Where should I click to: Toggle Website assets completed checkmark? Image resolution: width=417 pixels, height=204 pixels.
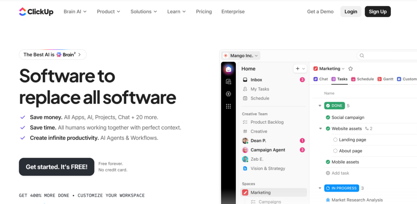click(328, 129)
